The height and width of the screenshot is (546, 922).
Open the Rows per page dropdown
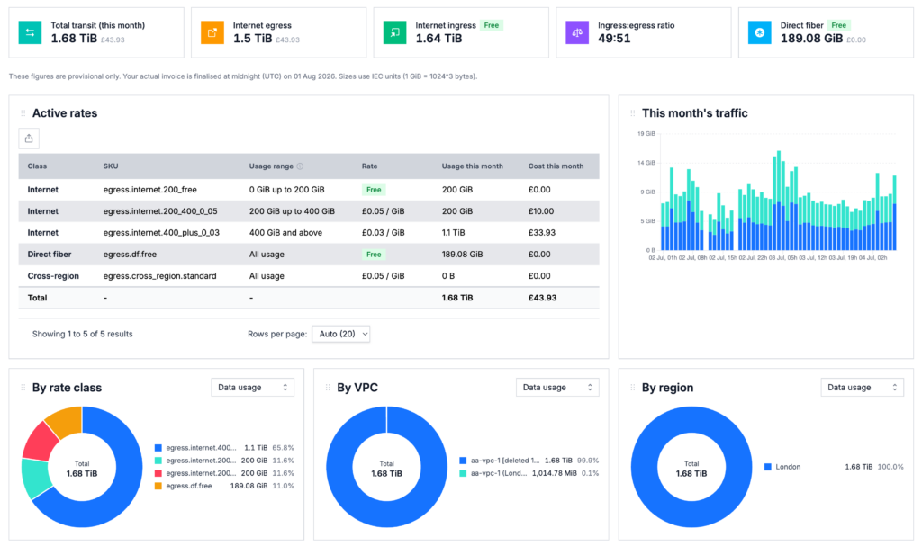341,334
